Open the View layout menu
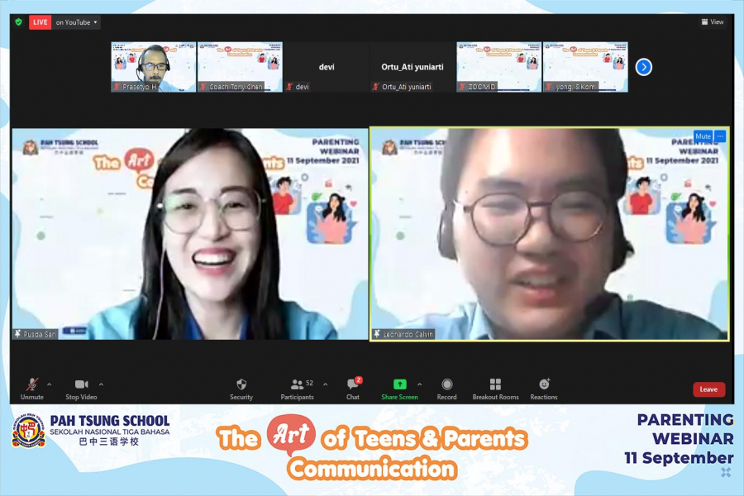 coord(712,22)
